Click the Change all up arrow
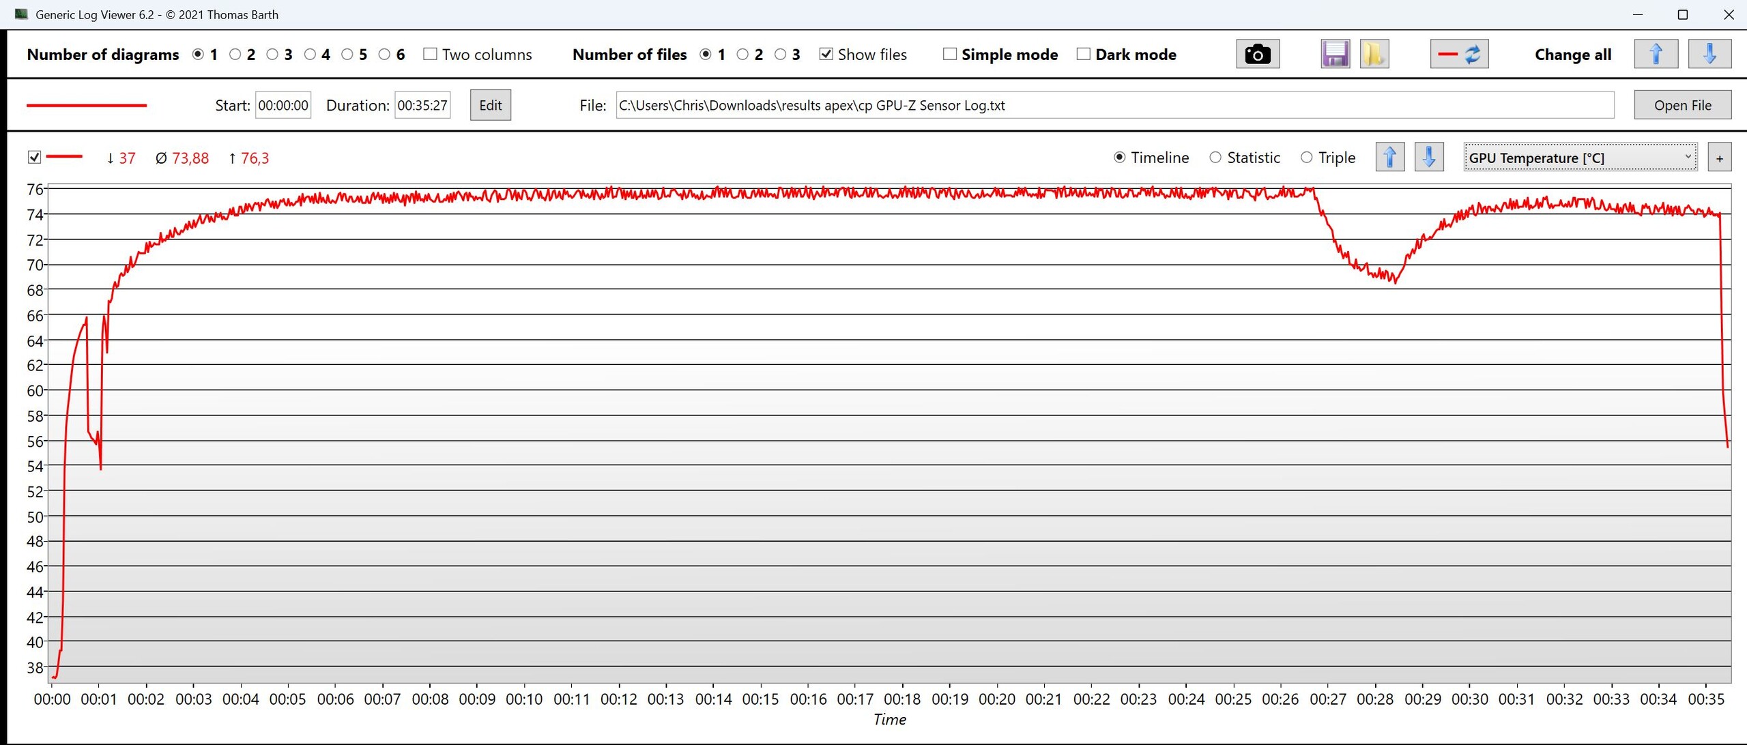 1656,54
